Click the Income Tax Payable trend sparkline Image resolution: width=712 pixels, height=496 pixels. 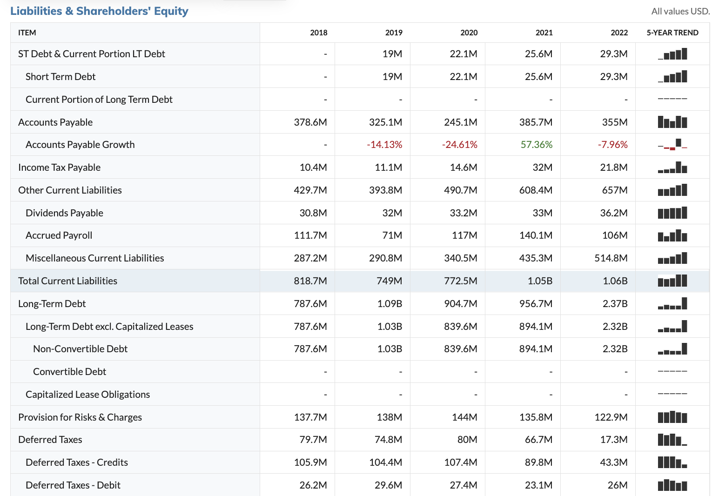pos(672,167)
